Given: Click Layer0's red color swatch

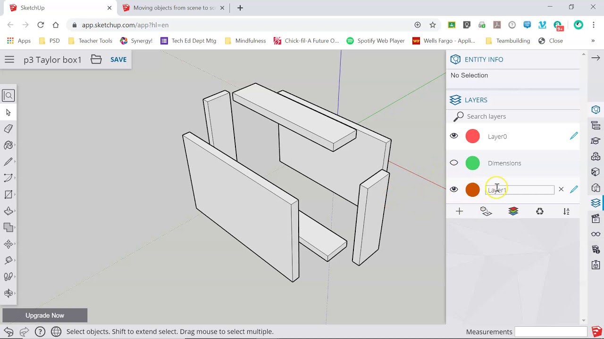Looking at the screenshot, I should [472, 136].
